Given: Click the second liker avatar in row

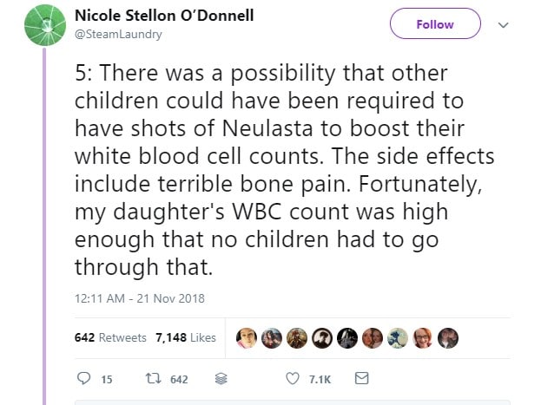Looking at the screenshot, I should [x=272, y=337].
